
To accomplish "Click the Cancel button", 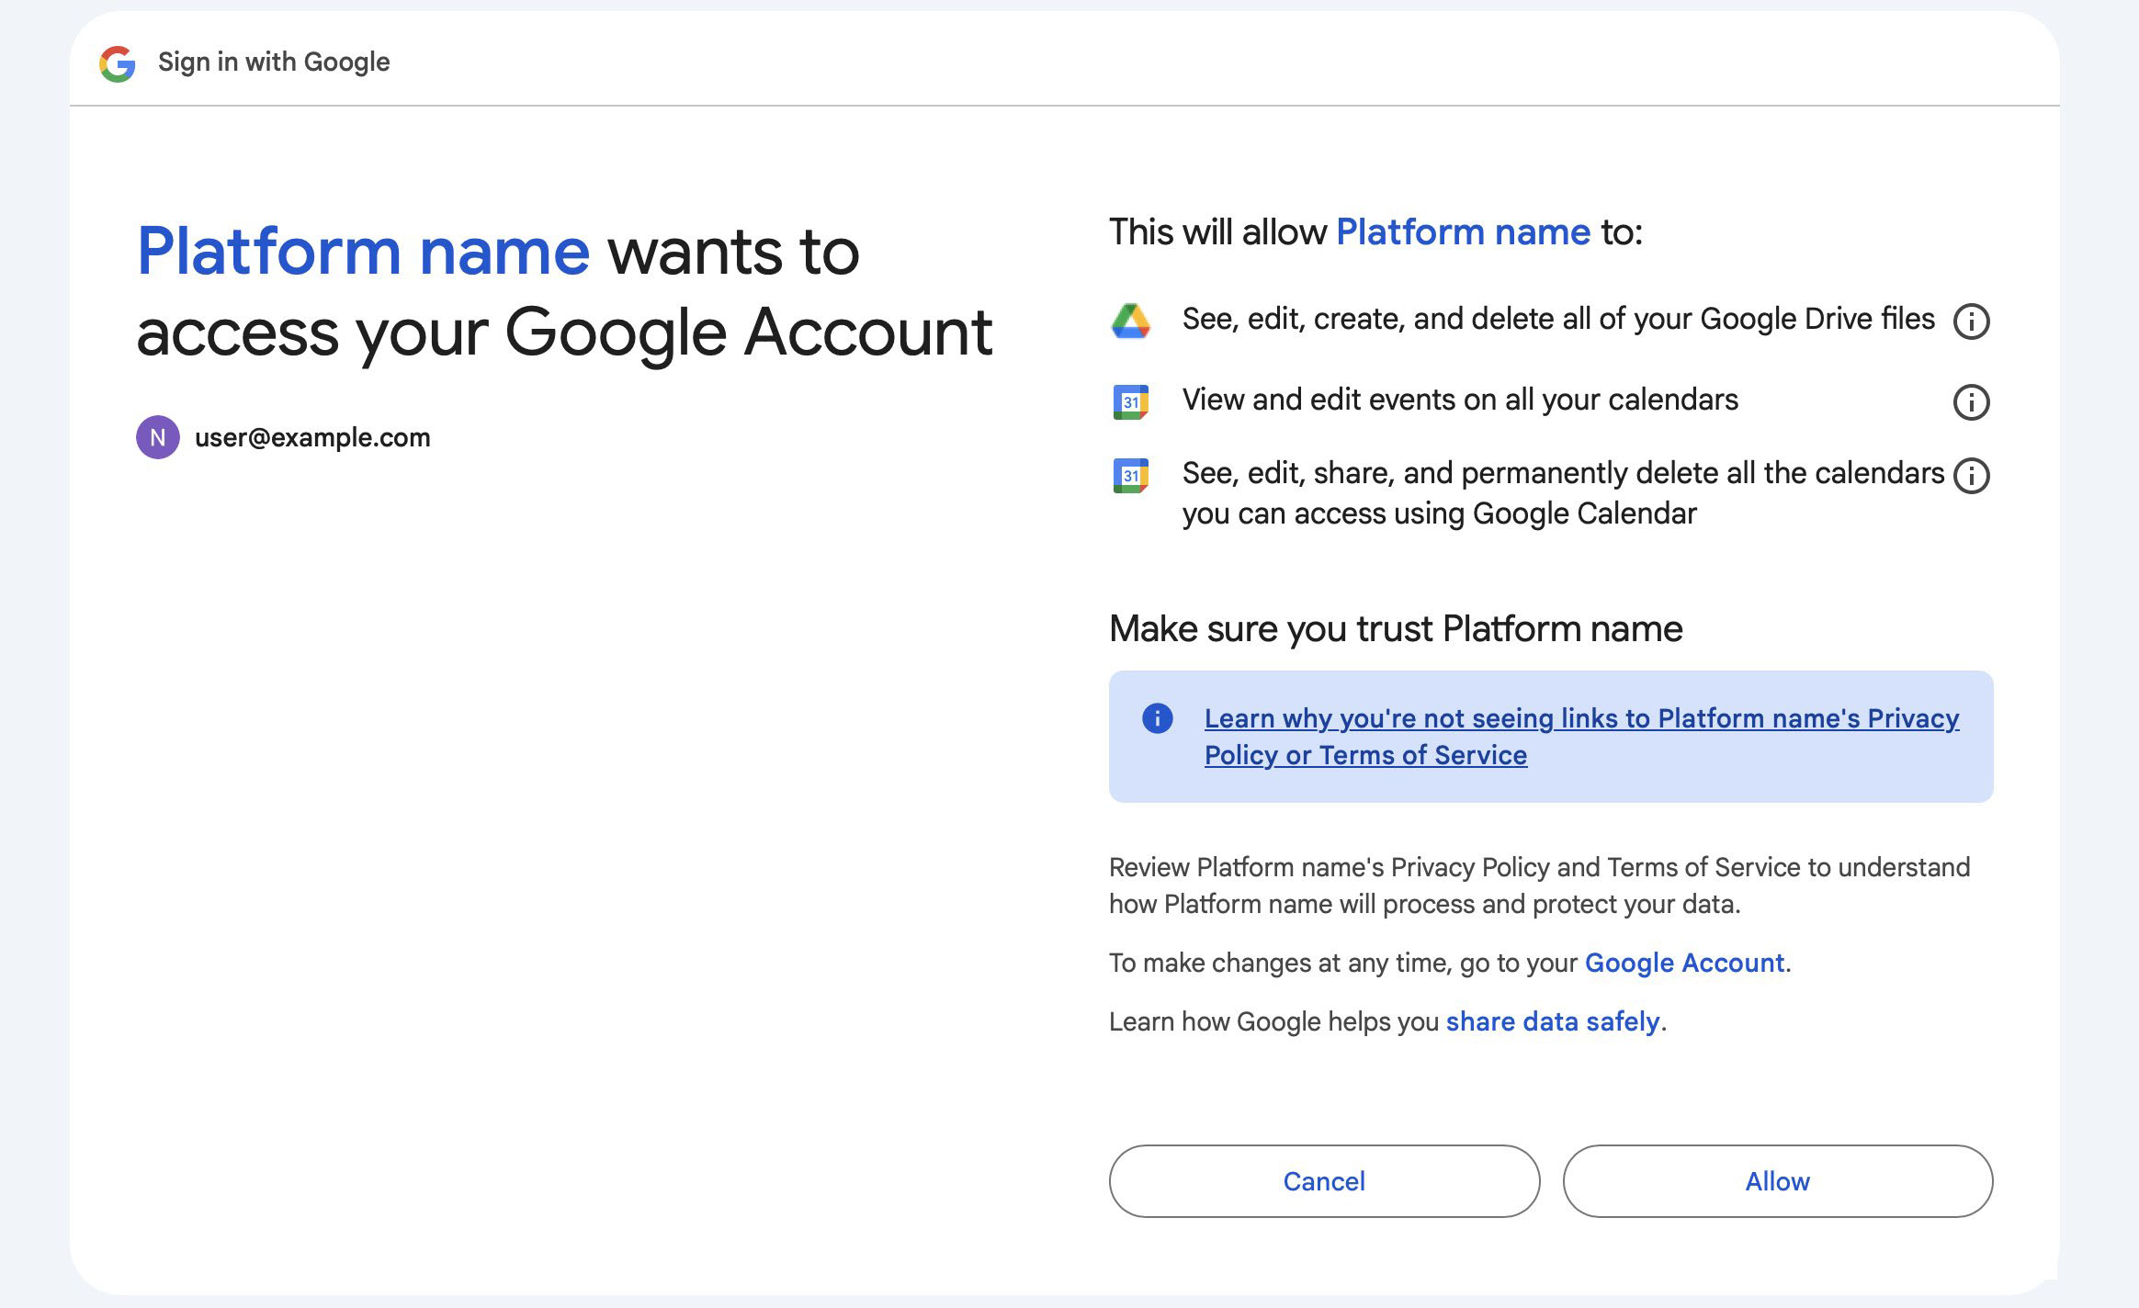I will (x=1323, y=1181).
